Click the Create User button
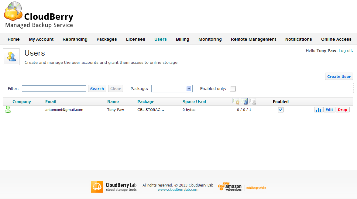The width and height of the screenshot is (357, 199). point(339,77)
